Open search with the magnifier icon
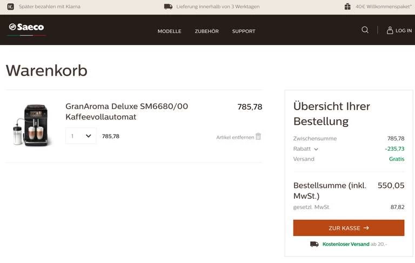The width and height of the screenshot is (415, 263). point(365,30)
